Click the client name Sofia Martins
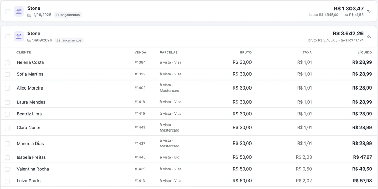 (30, 74)
